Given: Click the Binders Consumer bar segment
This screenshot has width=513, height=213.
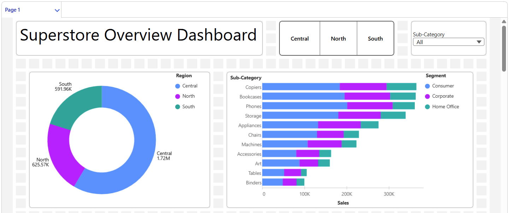Looking at the screenshot, I should 272,182.
